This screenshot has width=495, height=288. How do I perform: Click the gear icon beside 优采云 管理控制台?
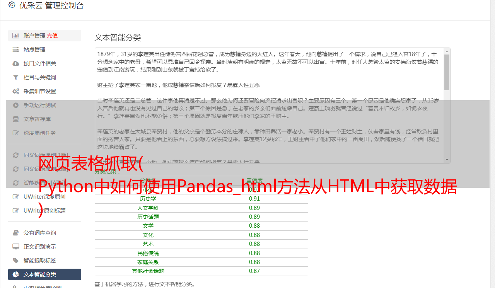(x=12, y=5)
